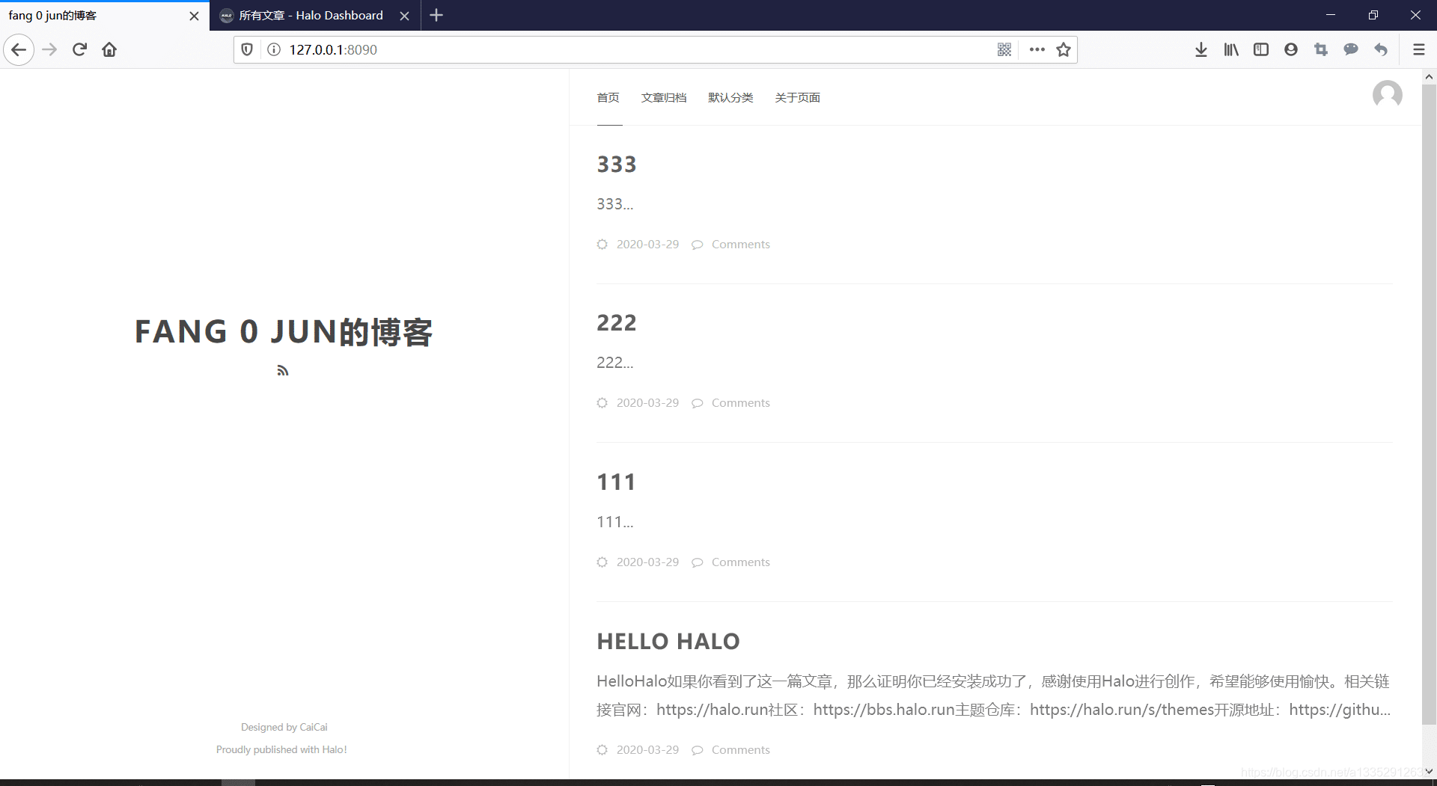Open the QR code icon in address bar
The image size is (1437, 786).
tap(1004, 50)
